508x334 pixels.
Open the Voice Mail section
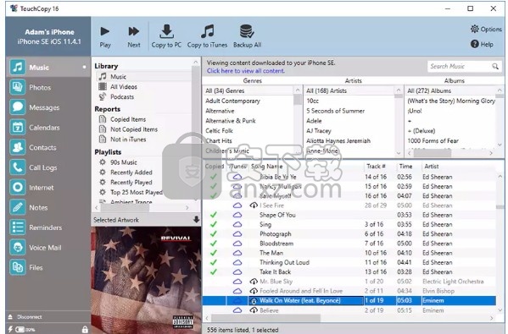[48, 248]
